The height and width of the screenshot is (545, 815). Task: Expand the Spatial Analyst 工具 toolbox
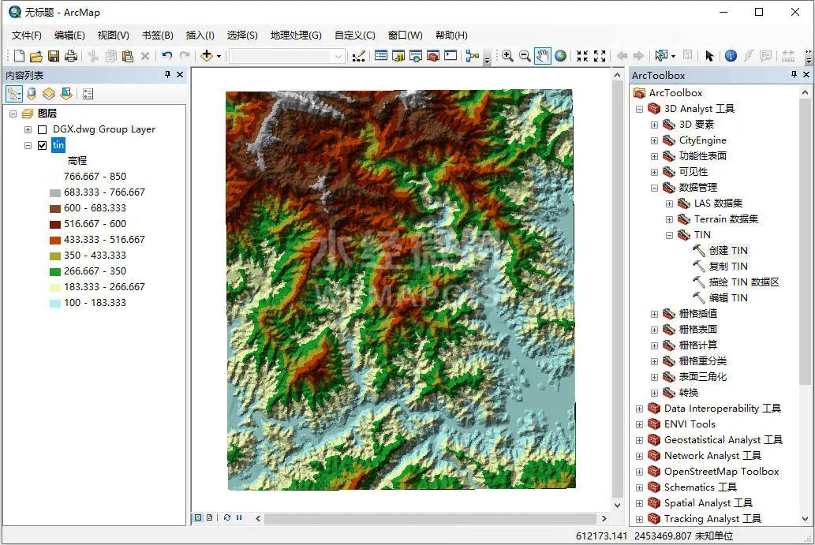[x=637, y=502]
